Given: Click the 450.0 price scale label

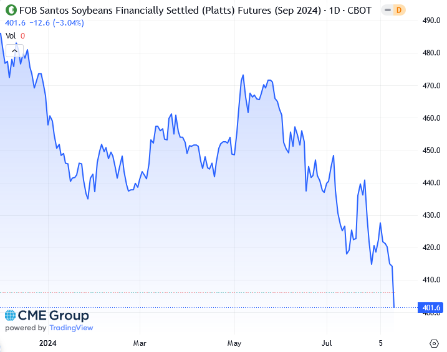Looking at the screenshot, I should 431,151.
